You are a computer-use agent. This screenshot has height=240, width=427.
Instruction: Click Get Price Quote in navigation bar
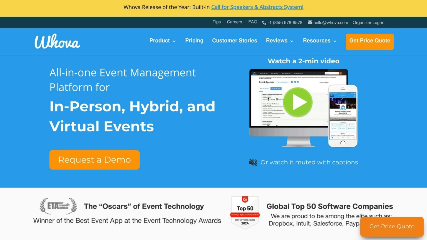coord(370,42)
